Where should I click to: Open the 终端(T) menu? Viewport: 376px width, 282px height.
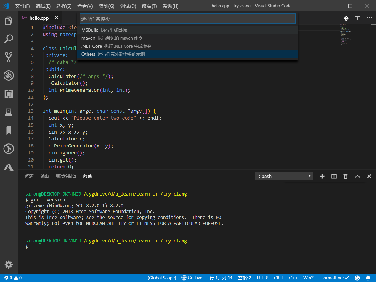(149, 6)
